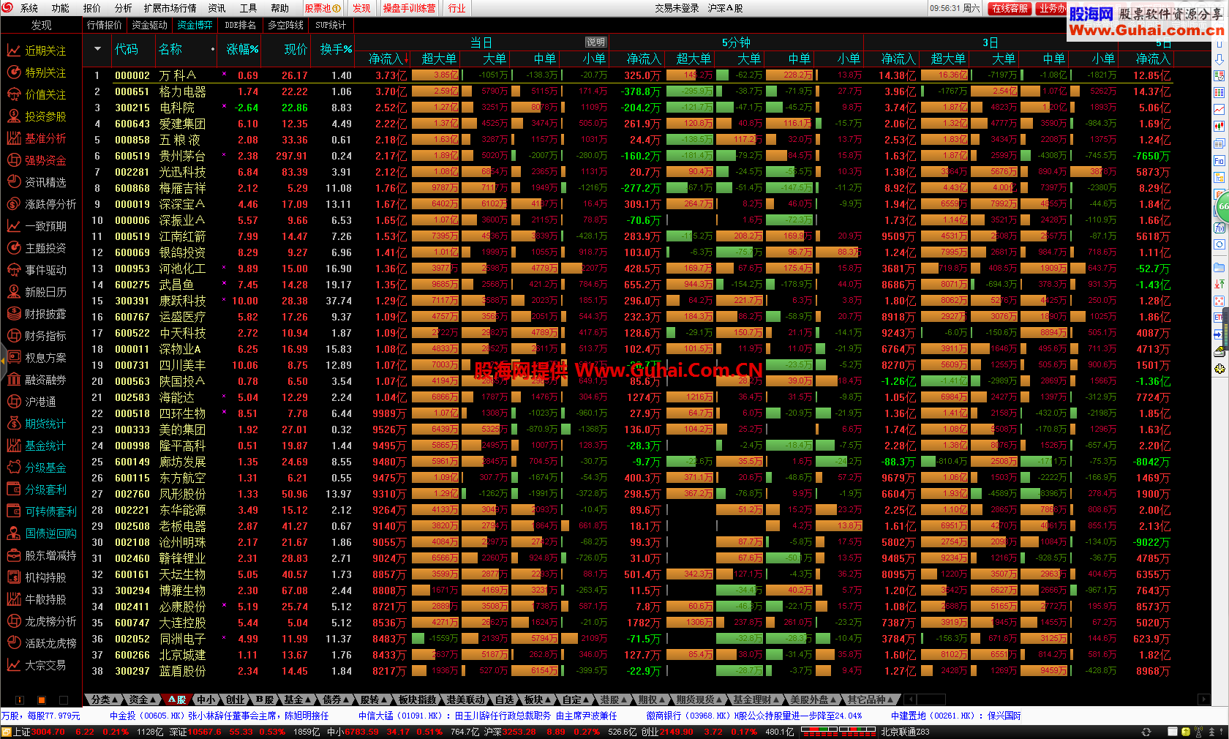1229x739 pixels.
Task: Switch to the 行情报价 tab
Action: (105, 25)
